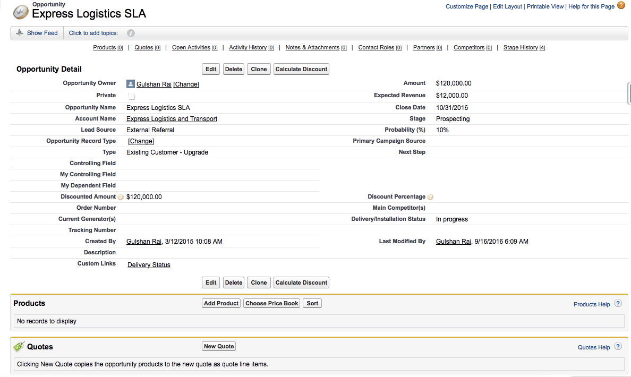This screenshot has width=631, height=377.
Task: Click Gulshan Raj's avatar icon in Opportunity Owner
Action: pyautogui.click(x=130, y=83)
